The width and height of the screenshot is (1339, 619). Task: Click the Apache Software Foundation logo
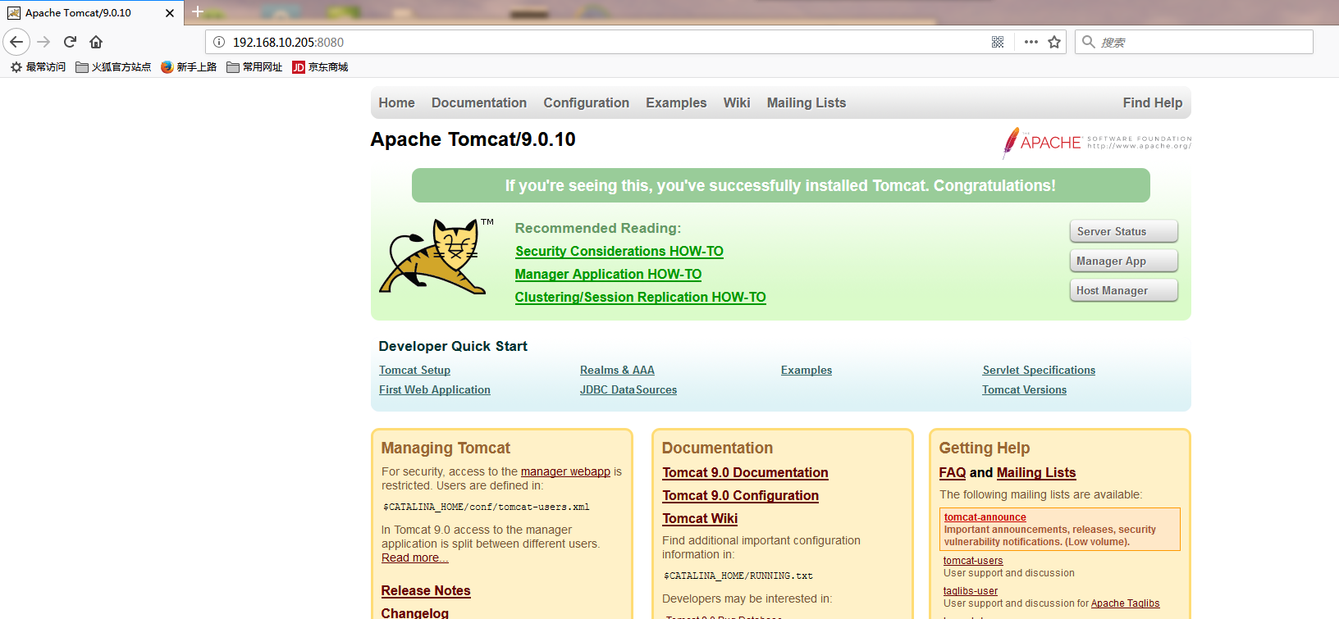[1097, 143]
